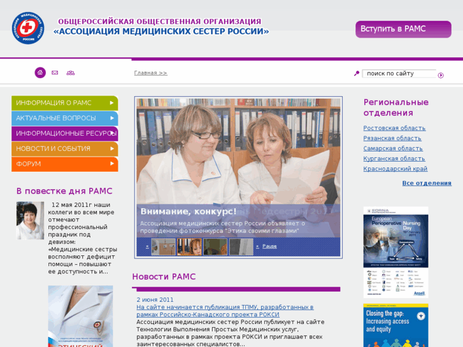Click the 'Ассоциация медицинских сестер России' title
The height and width of the screenshot is (347, 463).
click(x=161, y=31)
